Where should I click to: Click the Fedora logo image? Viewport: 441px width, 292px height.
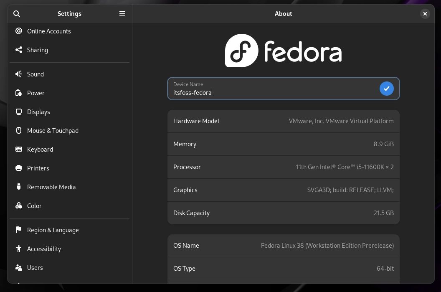point(283,51)
